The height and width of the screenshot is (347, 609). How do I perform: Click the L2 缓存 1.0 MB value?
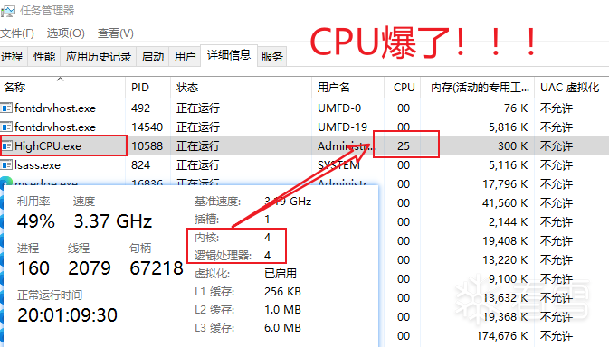282,309
